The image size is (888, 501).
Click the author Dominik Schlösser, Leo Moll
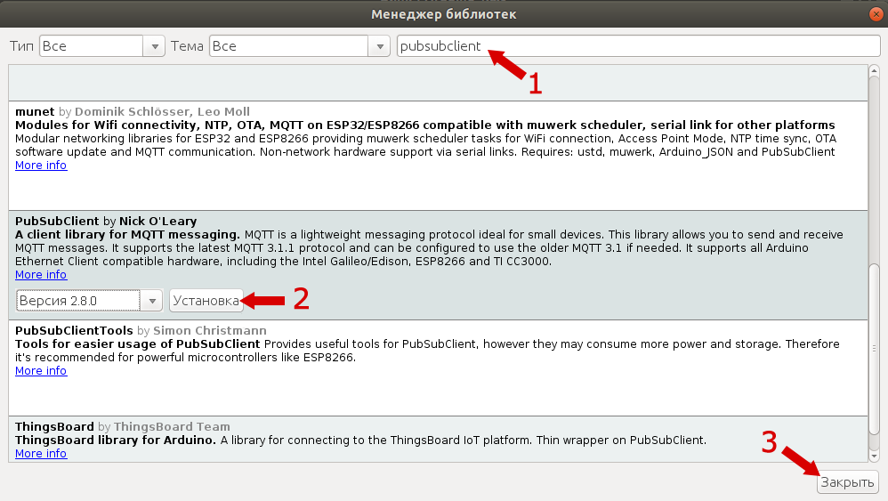162,111
